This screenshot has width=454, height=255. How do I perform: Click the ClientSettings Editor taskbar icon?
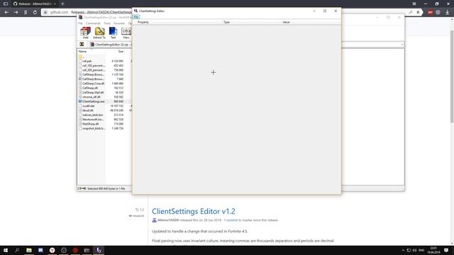[x=99, y=250]
